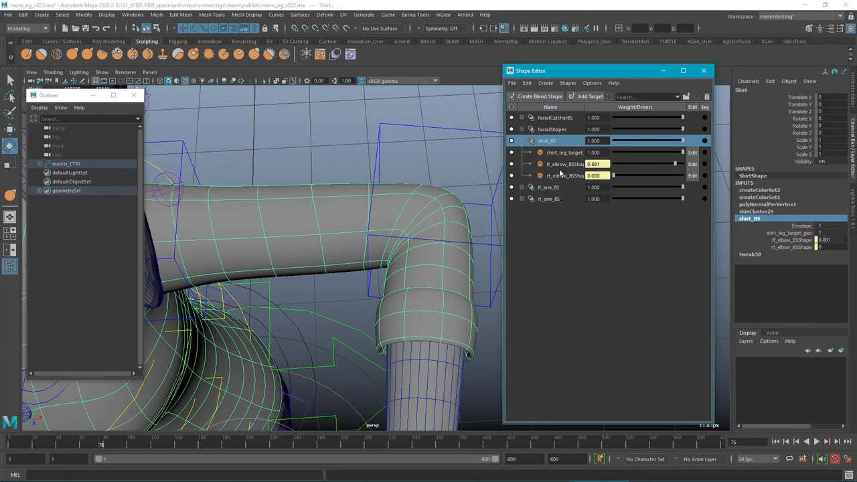The image size is (857, 482).
Task: Expand master_CTRL in the Outliner
Action: (40, 164)
